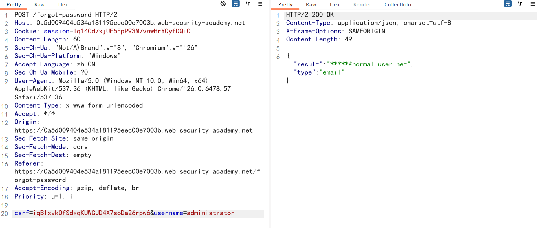Screen dimensions: 540x228
Task: Toggle word wrap in the request panel
Action: click(236, 4)
